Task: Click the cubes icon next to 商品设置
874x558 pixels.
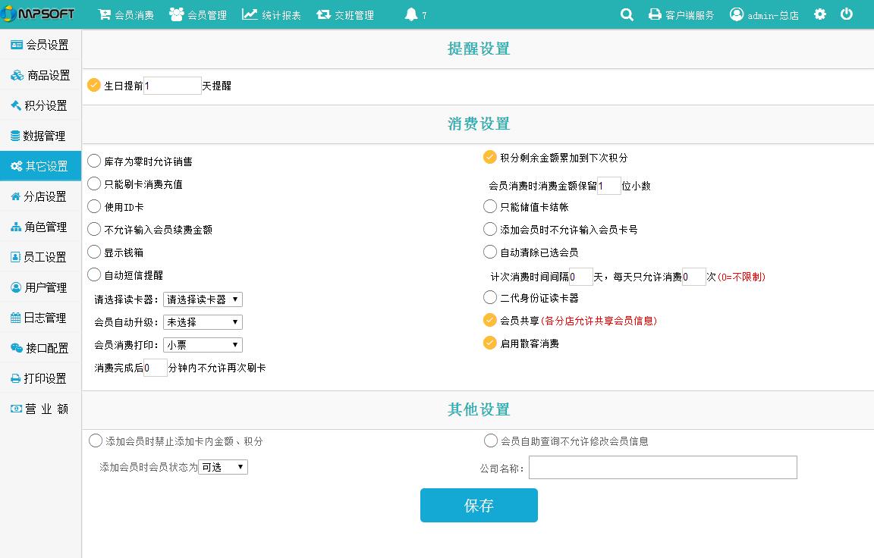Action: coord(17,75)
